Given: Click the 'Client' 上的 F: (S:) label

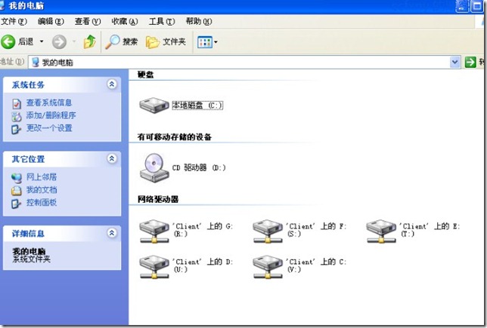Looking at the screenshot, I should click(316, 230).
